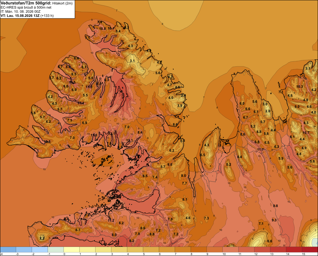Click the Hitakort (2m) subtitle text
The image size is (318, 256).
(62, 3)
